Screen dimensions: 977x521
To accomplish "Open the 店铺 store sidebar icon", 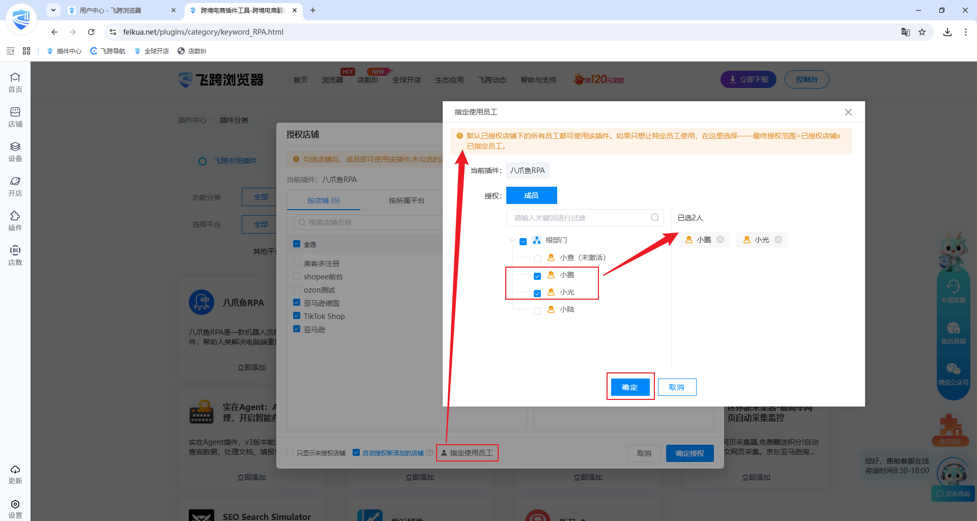I will coord(15,117).
